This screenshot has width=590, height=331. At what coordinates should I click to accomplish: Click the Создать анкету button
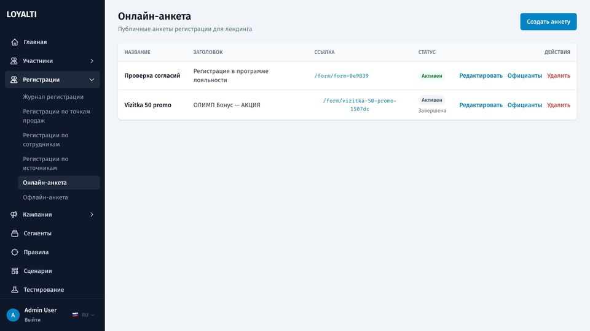[548, 22]
